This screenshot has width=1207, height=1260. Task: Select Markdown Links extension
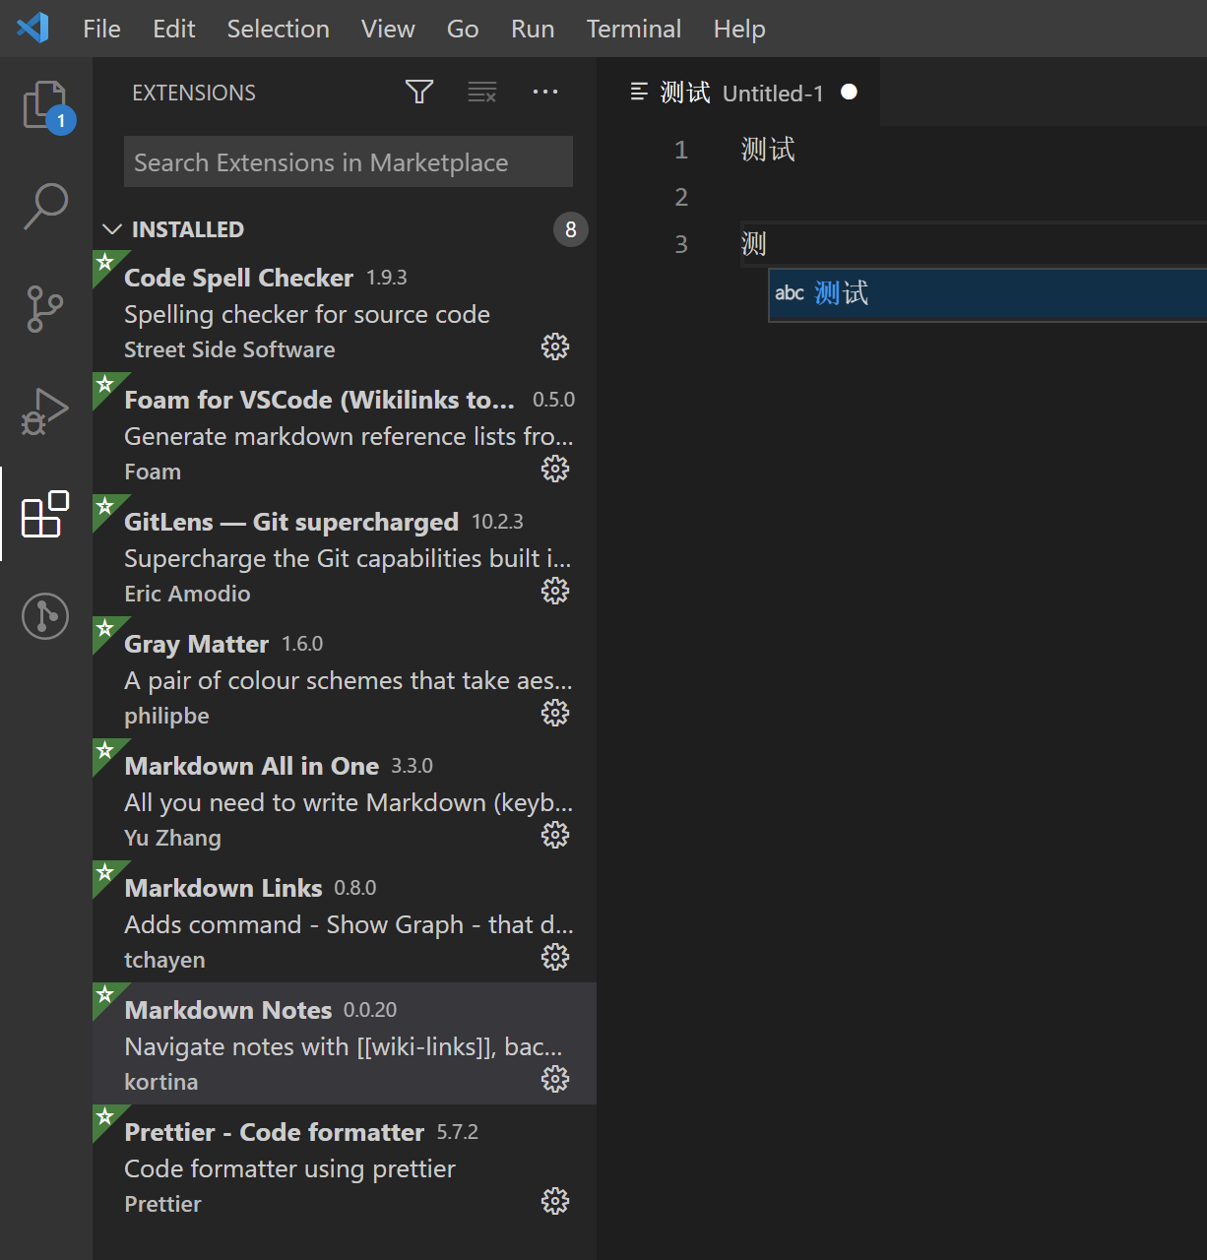pyautogui.click(x=345, y=921)
